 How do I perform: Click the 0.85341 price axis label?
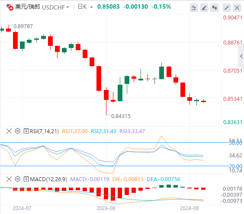pos(233,99)
